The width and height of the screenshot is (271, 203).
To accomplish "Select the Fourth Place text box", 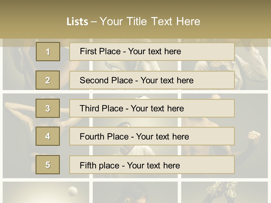I will point(152,136).
